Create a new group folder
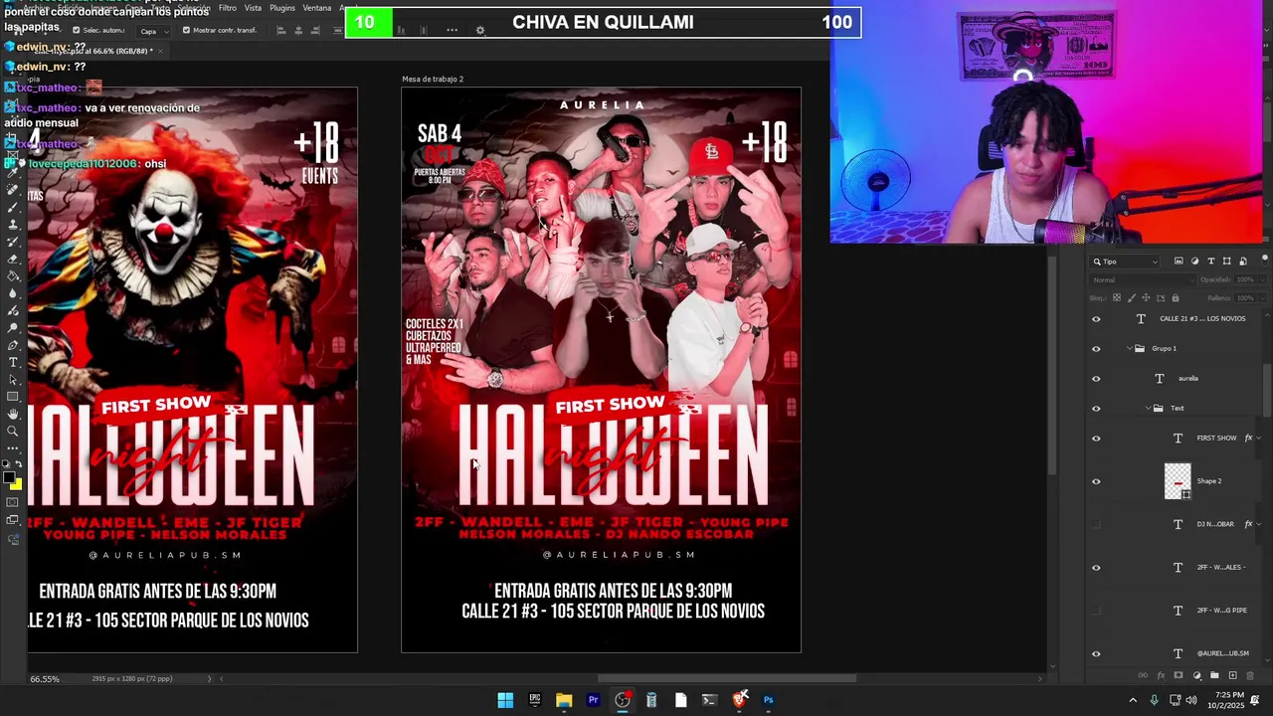Image resolution: width=1273 pixels, height=716 pixels. tap(1214, 675)
